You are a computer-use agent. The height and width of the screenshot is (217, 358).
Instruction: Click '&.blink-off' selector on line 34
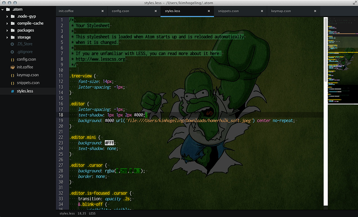coord(90,205)
